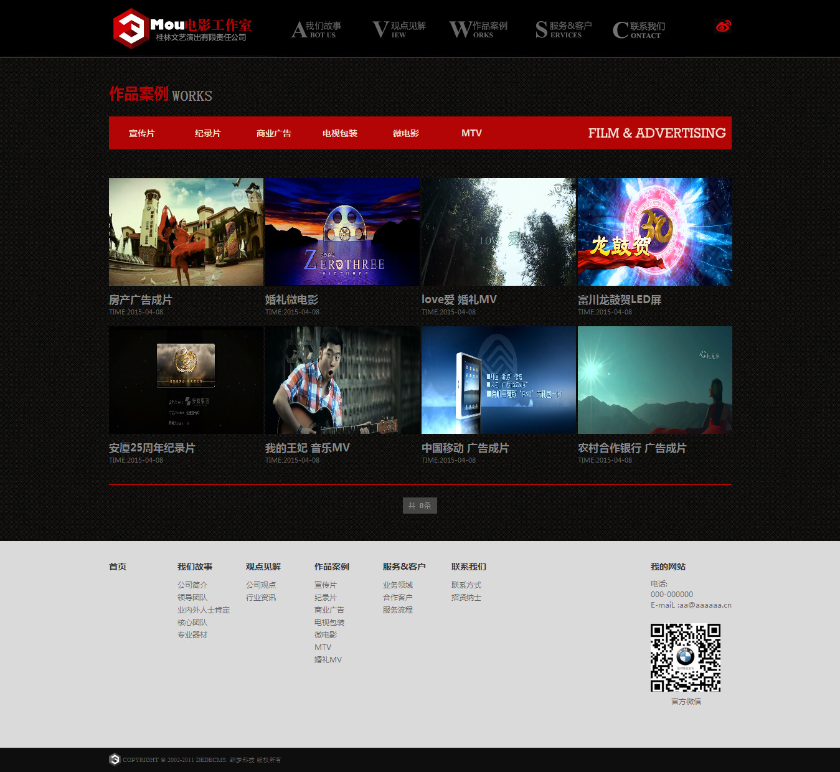Click the small footer hexagon logo
Viewport: 840px width, 772px height.
[x=115, y=760]
